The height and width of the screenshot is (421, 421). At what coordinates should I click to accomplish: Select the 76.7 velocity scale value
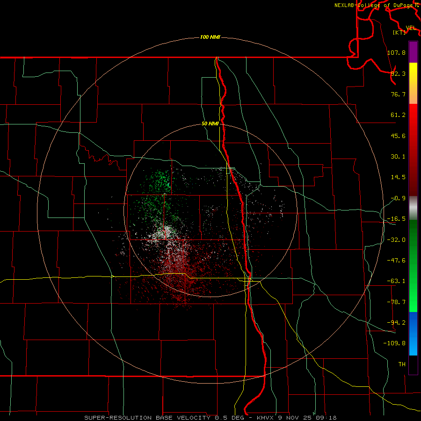pos(398,94)
